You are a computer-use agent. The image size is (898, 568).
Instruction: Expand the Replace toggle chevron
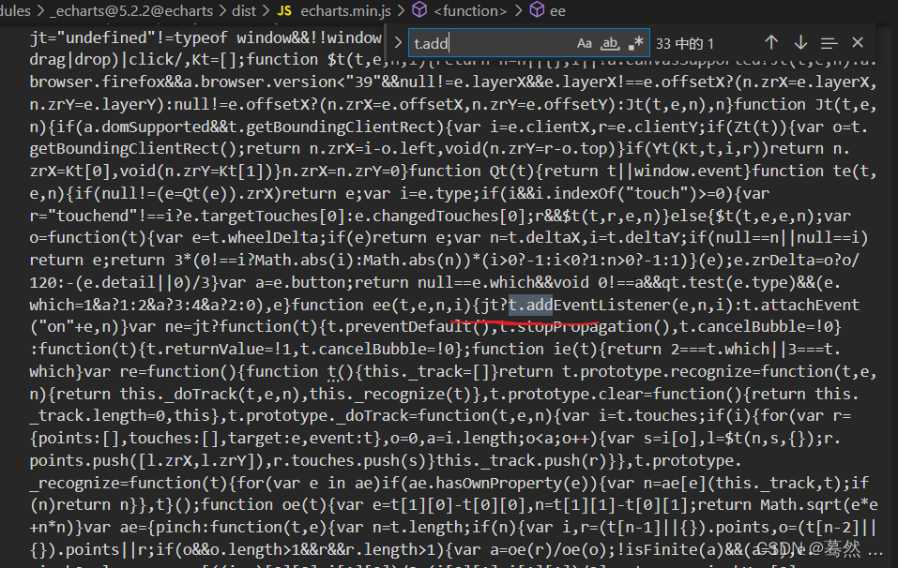[398, 43]
